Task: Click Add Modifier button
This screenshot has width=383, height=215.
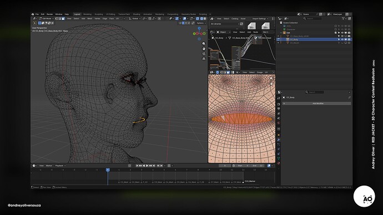Action: tap(316, 104)
